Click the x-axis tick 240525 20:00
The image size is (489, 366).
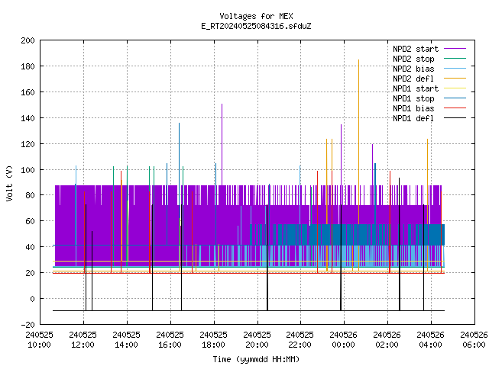[x=257, y=340]
